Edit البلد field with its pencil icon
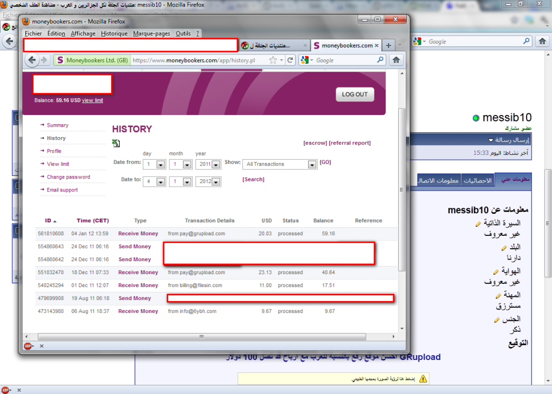552x394 pixels. [504, 248]
